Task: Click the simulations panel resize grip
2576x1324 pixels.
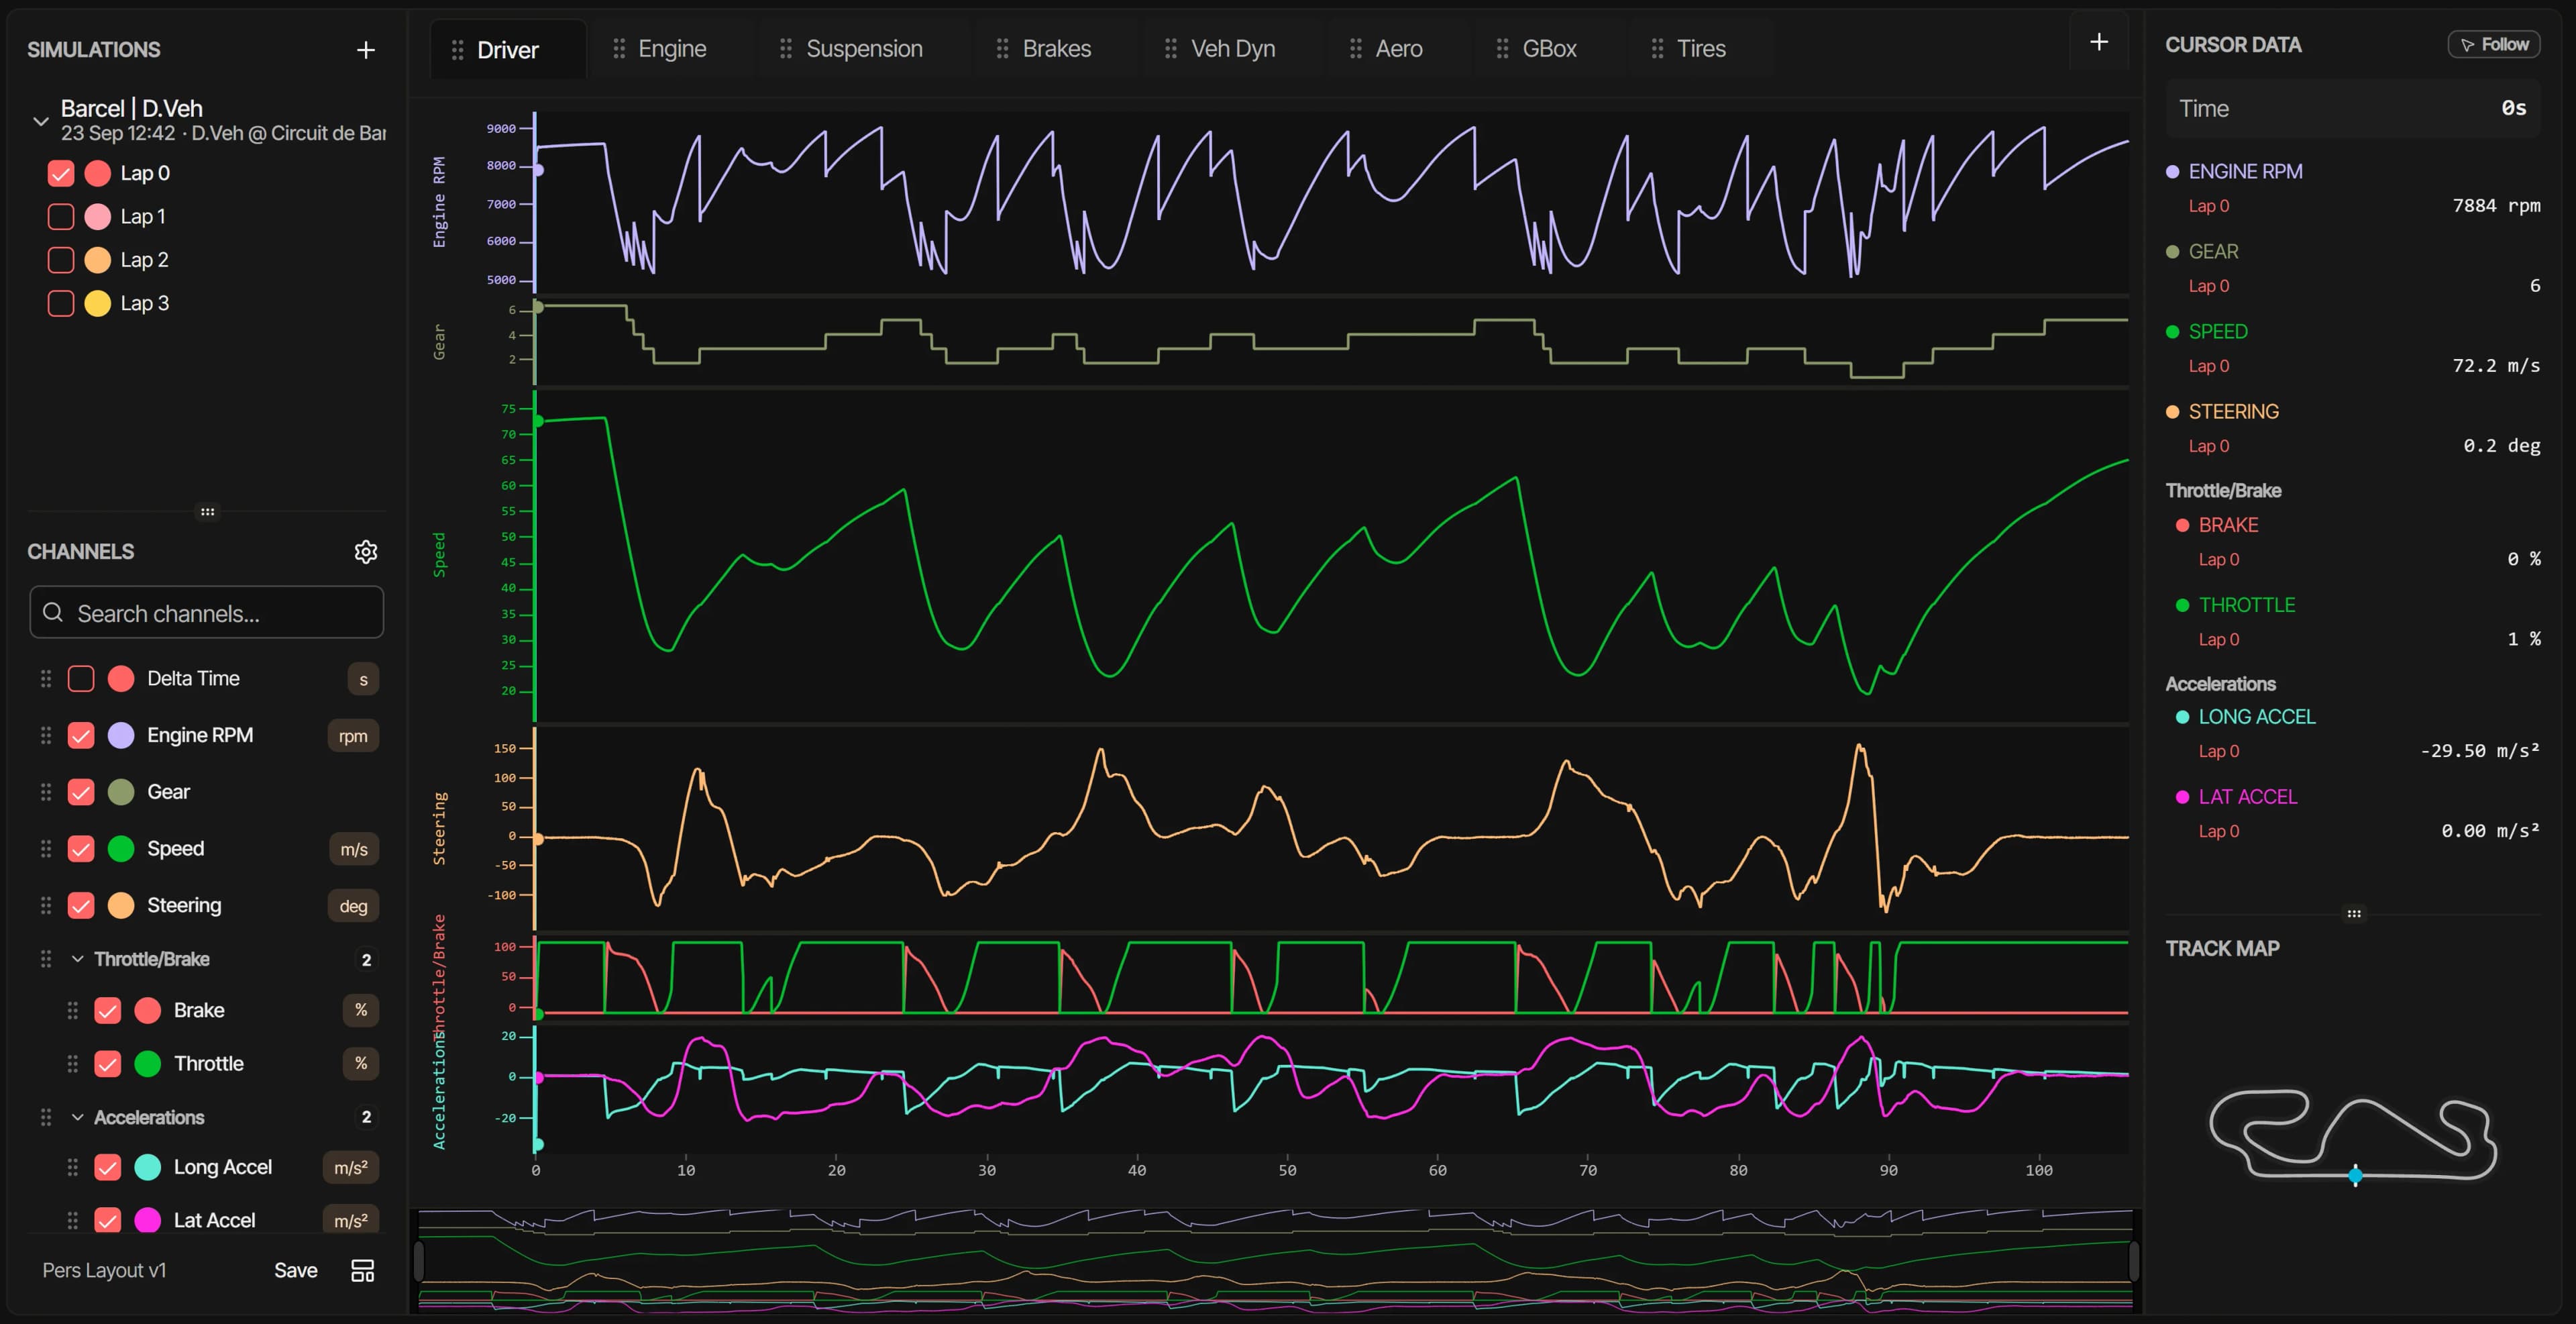Action: (207, 512)
